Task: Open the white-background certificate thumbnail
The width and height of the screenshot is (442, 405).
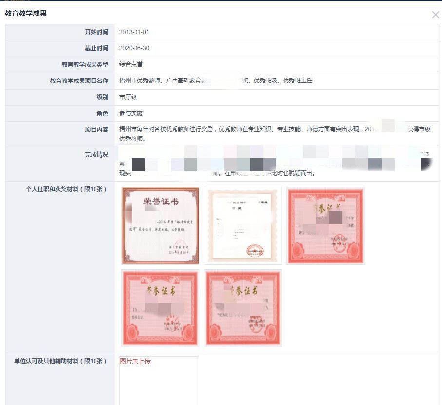Action: pyautogui.click(x=243, y=226)
